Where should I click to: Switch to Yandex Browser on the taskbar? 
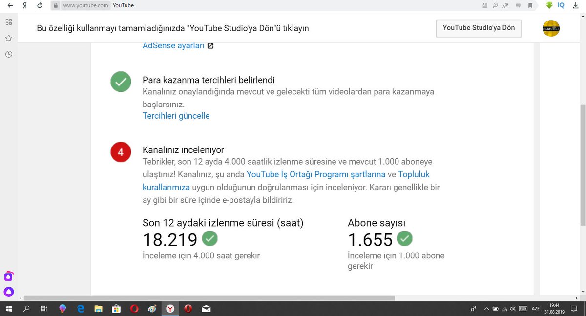point(170,309)
